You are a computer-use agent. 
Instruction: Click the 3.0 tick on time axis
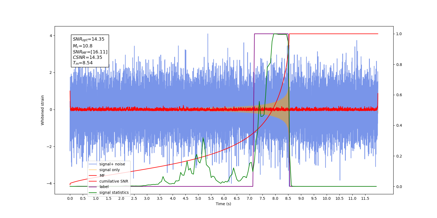pos(147,198)
